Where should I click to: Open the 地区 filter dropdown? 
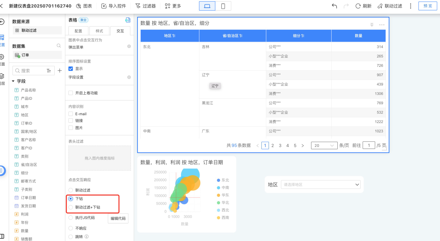click(x=321, y=185)
